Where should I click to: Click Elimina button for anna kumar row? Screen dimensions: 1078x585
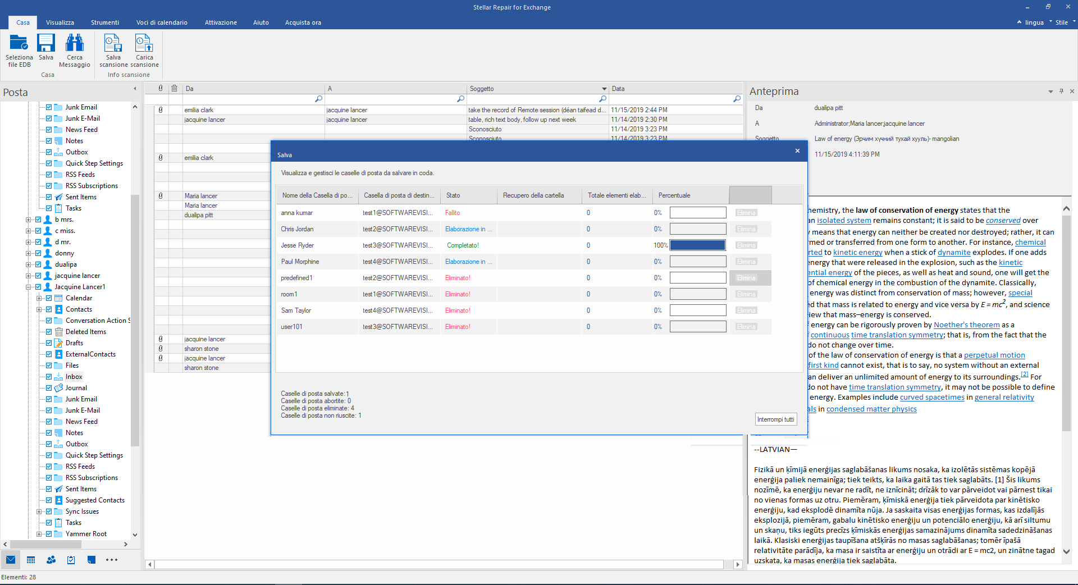746,213
